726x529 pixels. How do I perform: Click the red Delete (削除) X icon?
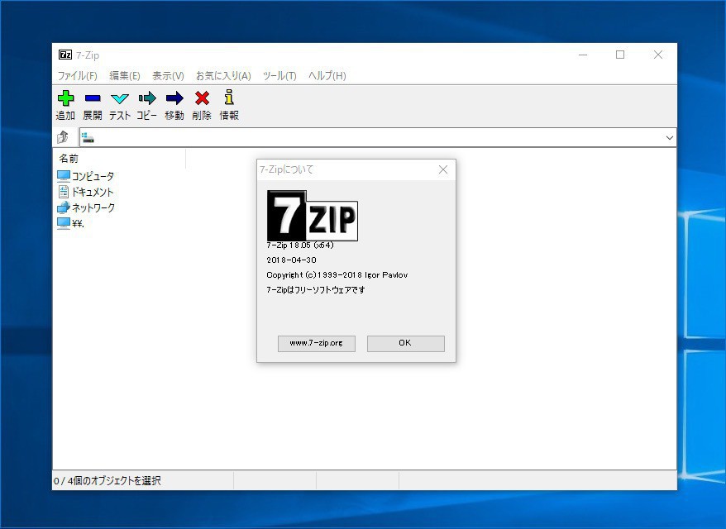(202, 98)
